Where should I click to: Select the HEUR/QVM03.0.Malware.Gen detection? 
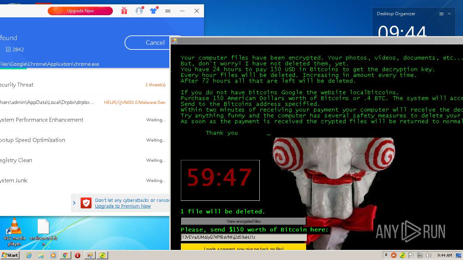[x=135, y=103]
